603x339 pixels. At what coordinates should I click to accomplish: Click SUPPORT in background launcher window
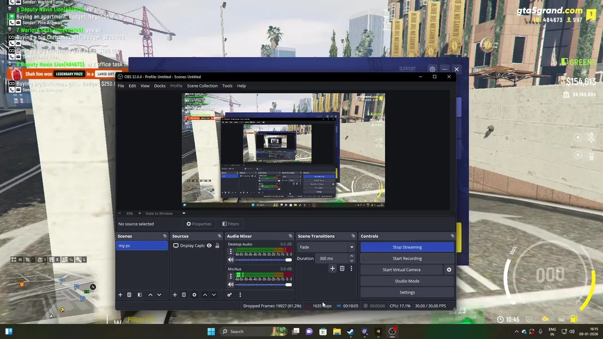[x=407, y=69]
